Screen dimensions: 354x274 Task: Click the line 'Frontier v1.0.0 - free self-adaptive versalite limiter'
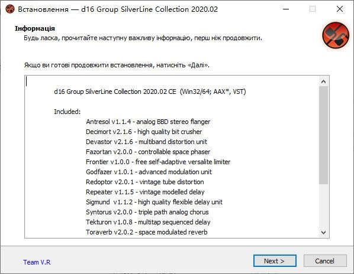coord(158,162)
